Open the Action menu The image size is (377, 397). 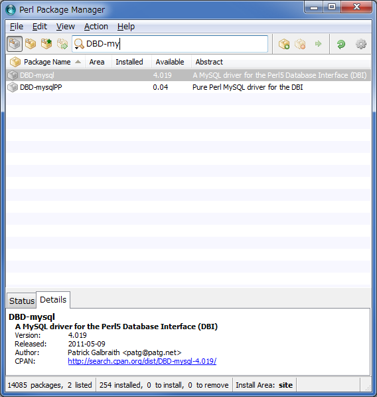(96, 27)
